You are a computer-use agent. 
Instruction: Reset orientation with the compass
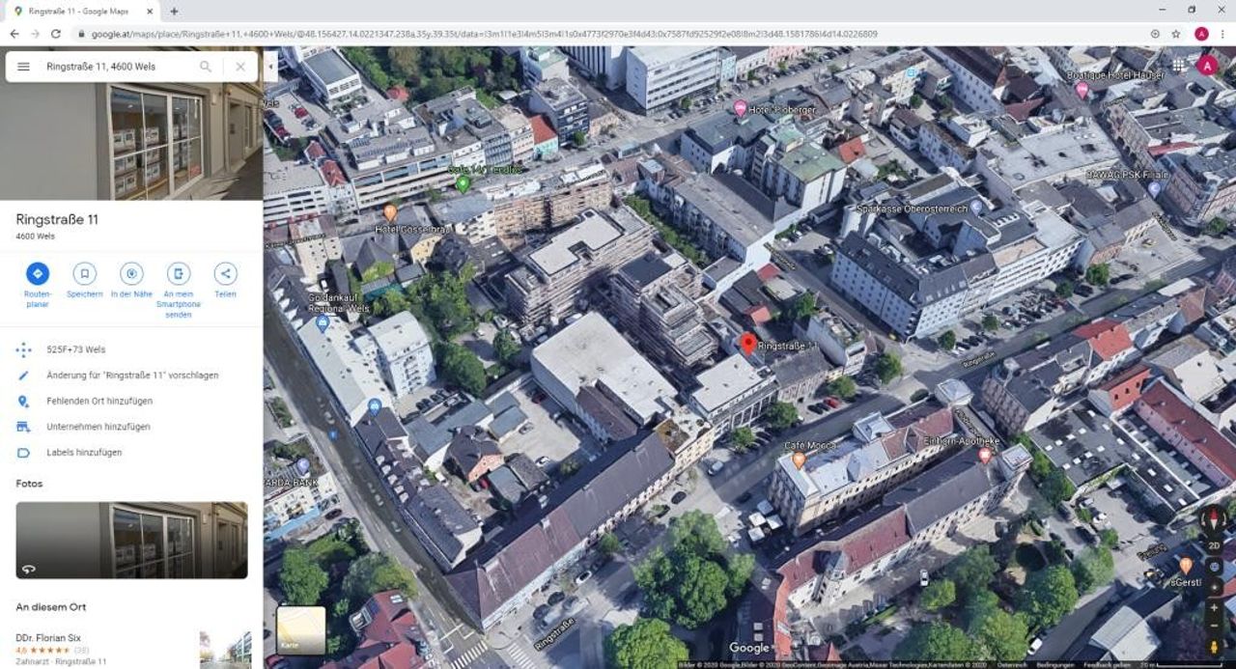[1214, 520]
